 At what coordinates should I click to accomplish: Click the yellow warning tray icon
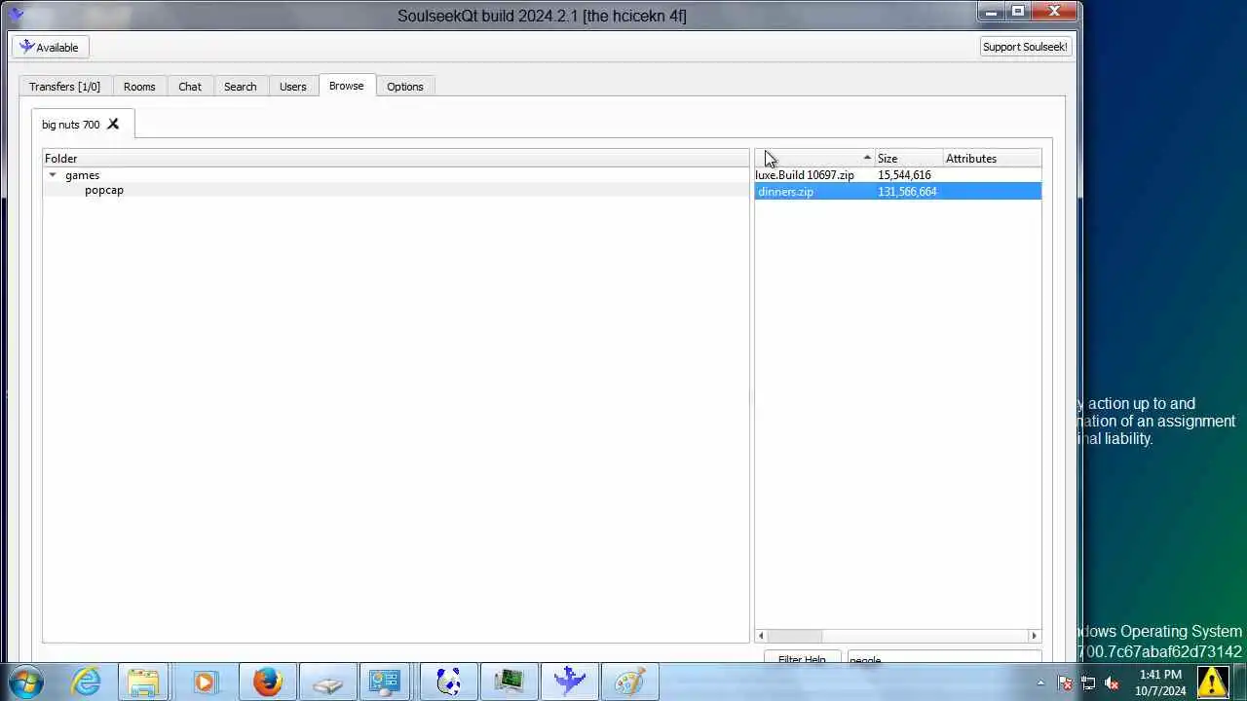[1213, 682]
